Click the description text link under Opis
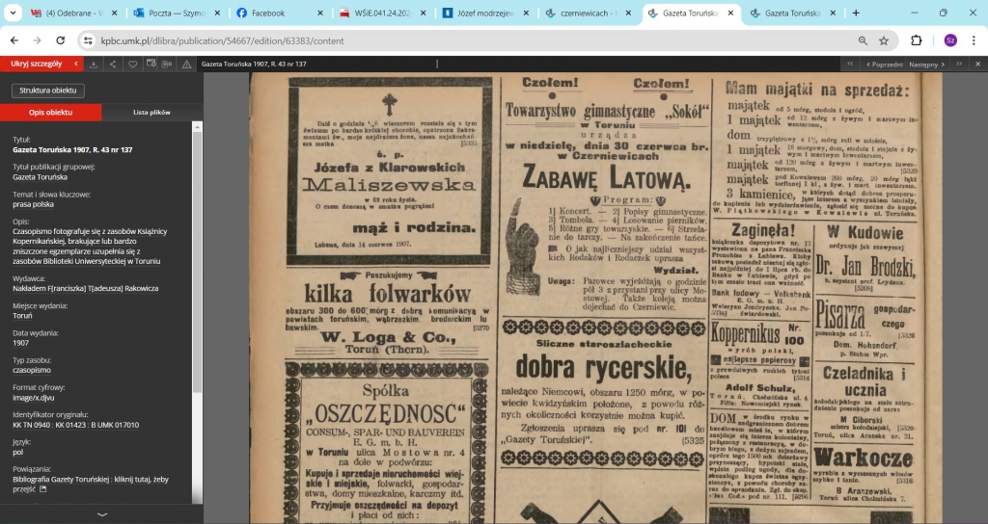The image size is (988, 524). tap(90, 246)
